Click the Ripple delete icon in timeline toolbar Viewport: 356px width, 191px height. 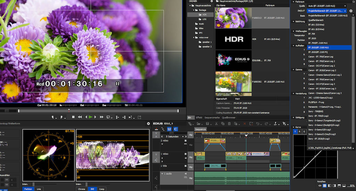[251, 124]
